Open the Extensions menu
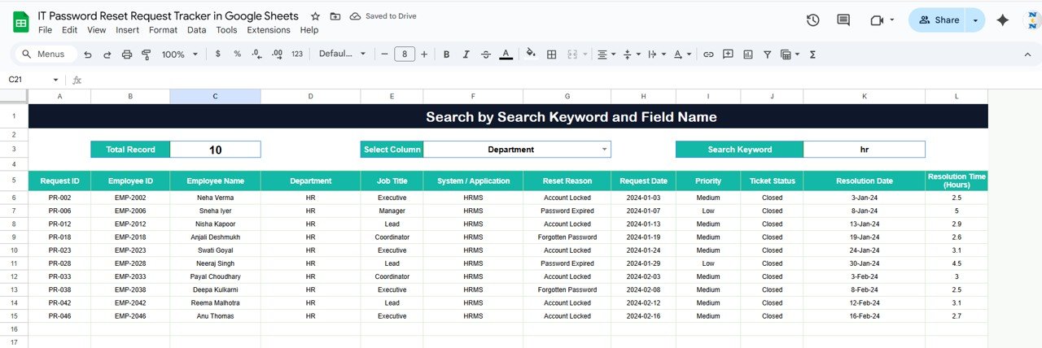 pos(268,30)
